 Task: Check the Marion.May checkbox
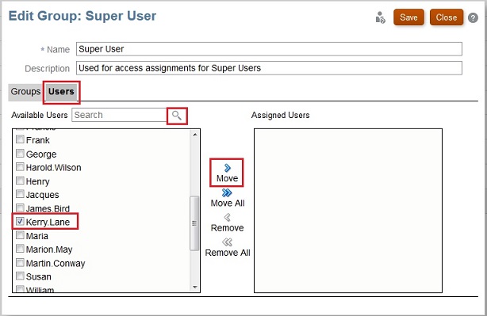pos(20,249)
